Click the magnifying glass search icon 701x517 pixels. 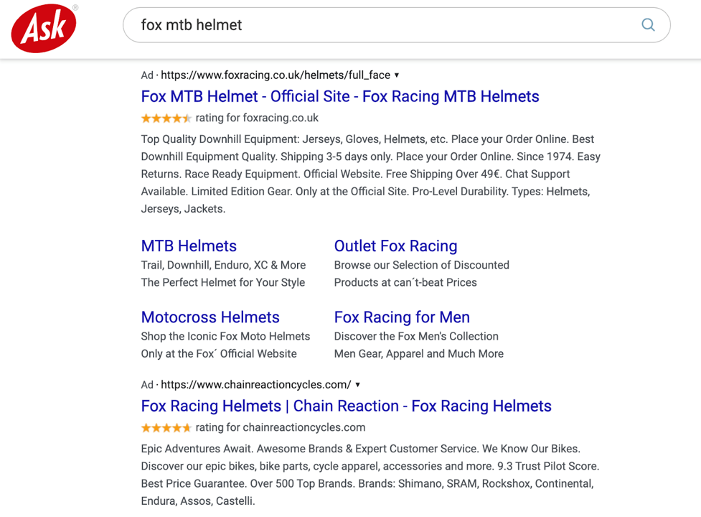tap(647, 25)
